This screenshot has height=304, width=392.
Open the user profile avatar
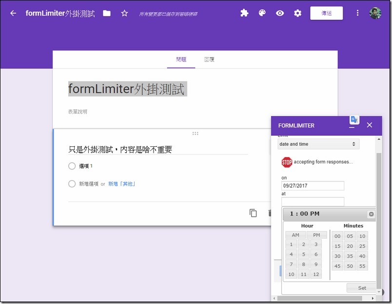[x=375, y=13]
